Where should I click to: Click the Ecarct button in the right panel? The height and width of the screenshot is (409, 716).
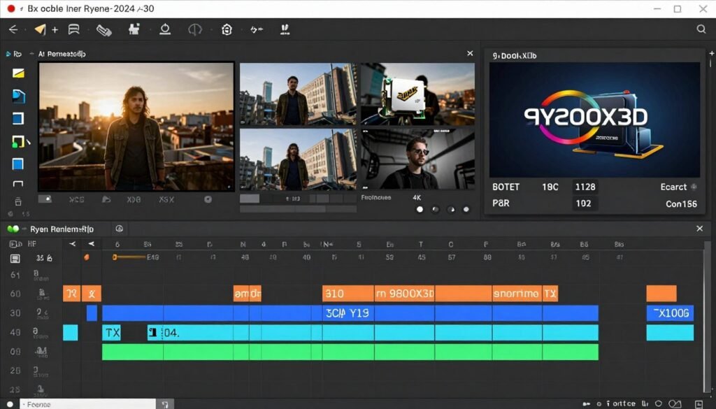(673, 187)
